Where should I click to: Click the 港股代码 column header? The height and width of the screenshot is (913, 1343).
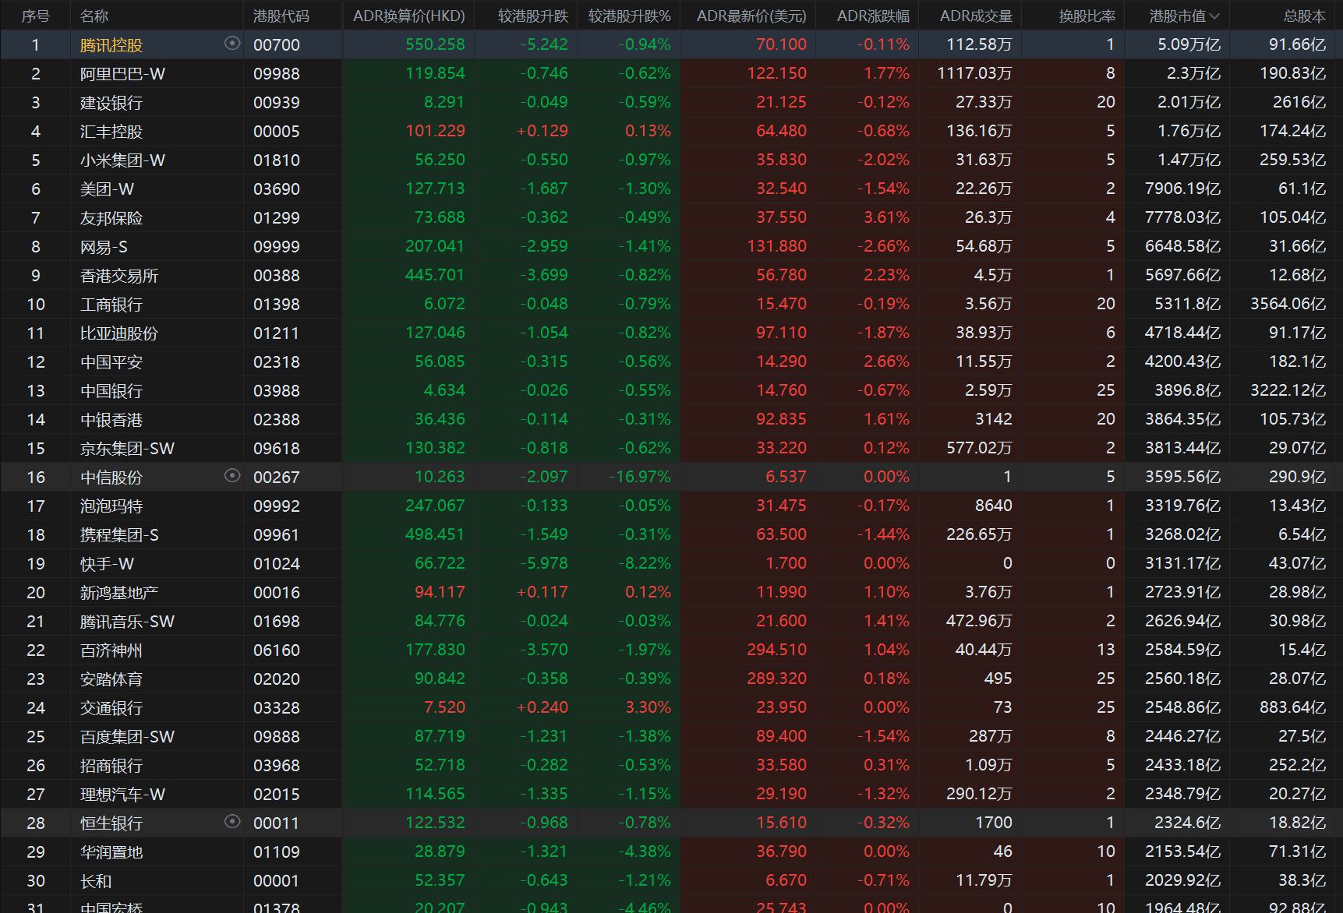281,16
